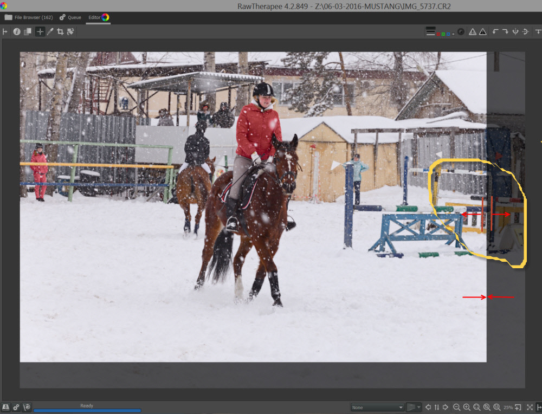Viewport: 542px width, 414px height.
Task: Zoom in on the preview
Action: [x=467, y=407]
